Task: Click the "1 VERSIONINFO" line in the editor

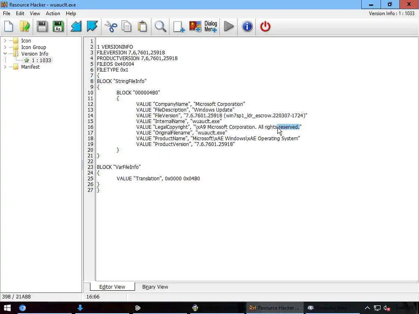Action: pos(115,47)
